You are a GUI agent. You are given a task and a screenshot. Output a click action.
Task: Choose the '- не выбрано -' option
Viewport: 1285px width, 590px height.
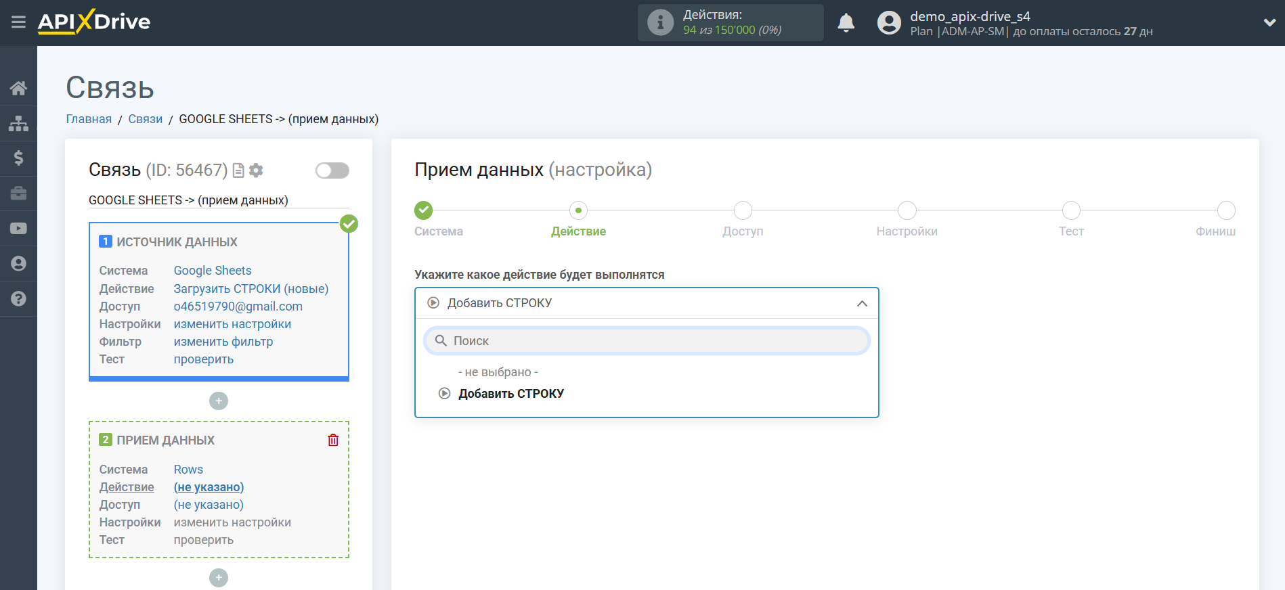(x=498, y=372)
